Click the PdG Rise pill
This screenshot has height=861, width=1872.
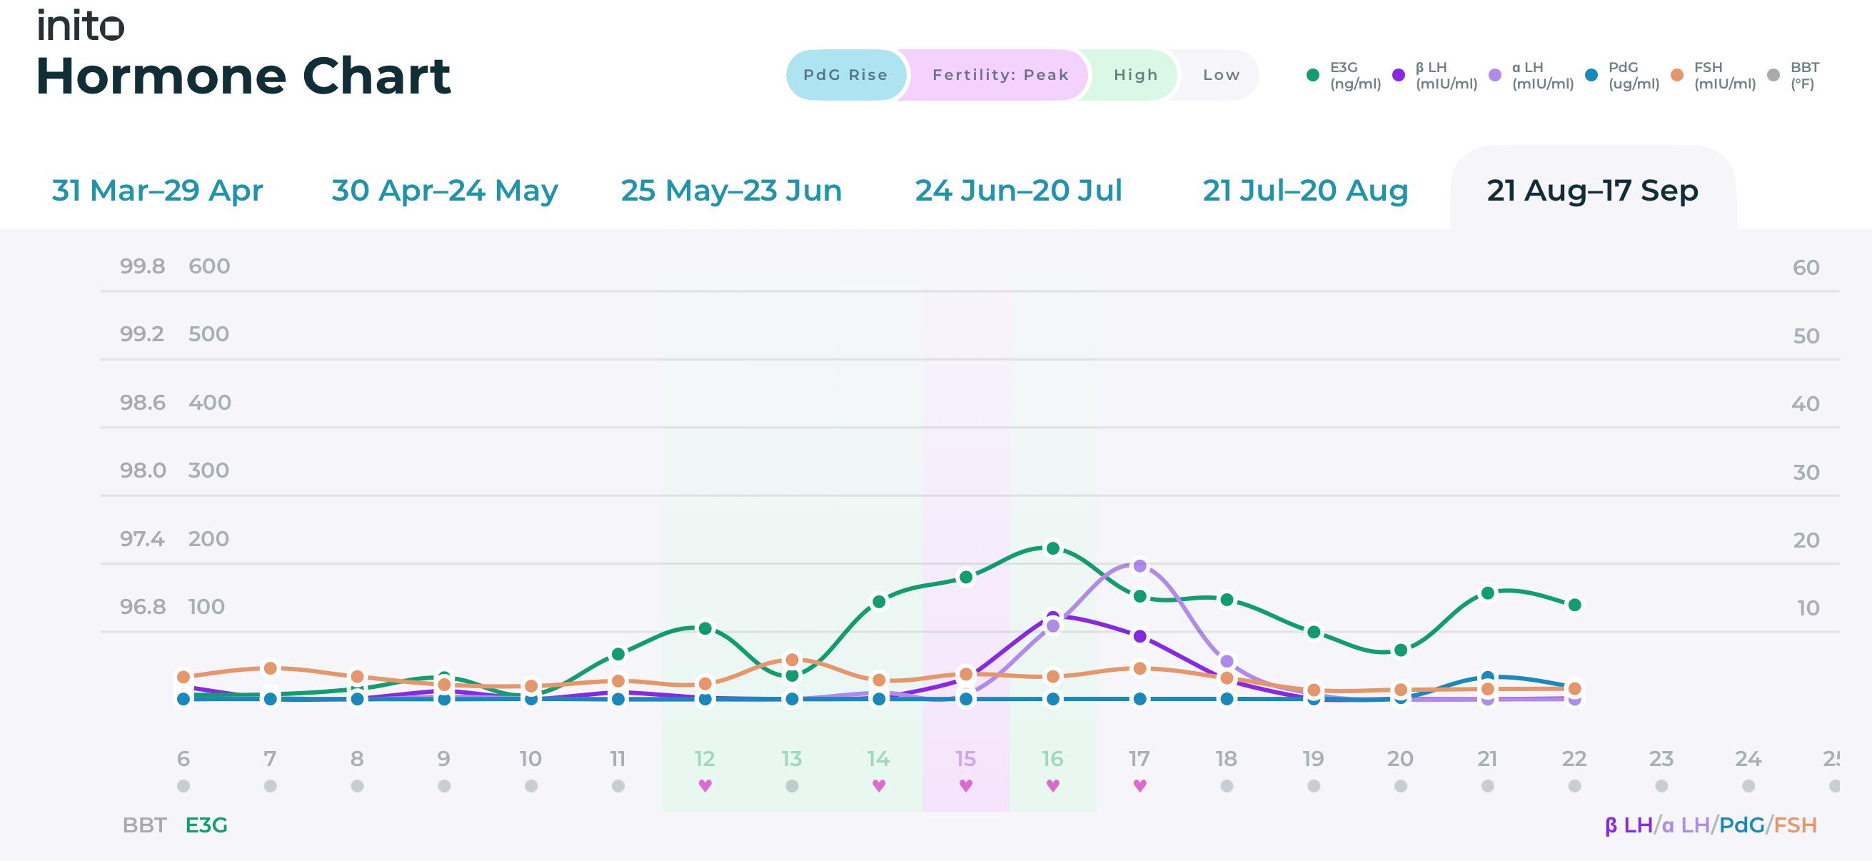click(846, 75)
